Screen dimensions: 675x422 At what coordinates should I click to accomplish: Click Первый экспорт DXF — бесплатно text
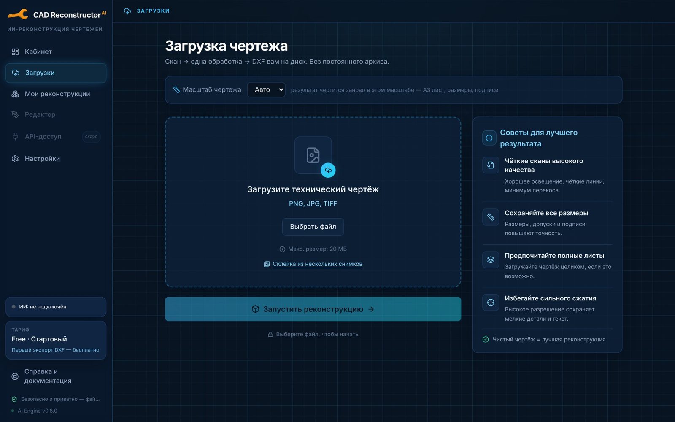pos(55,350)
